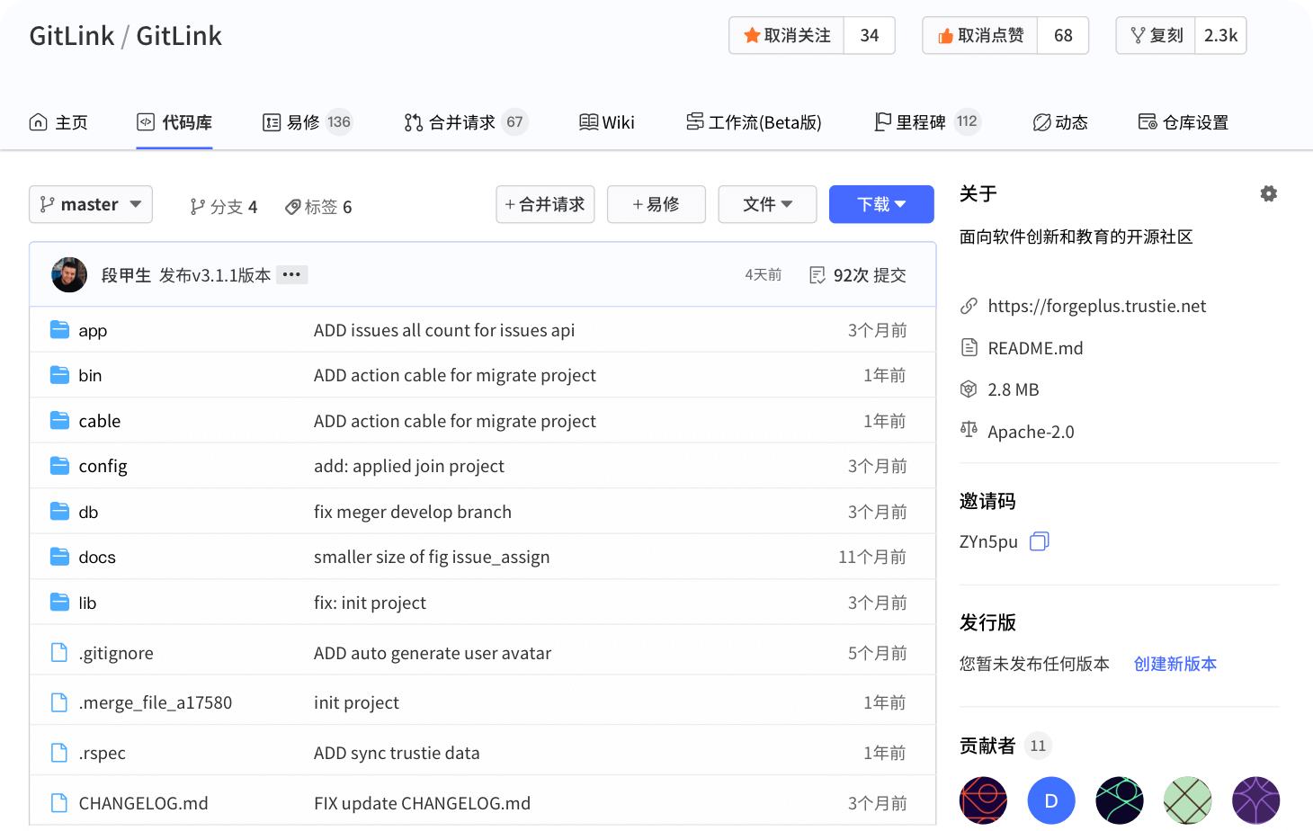Click the link icon beside forgeplus.trustie.net
1313x831 pixels.
969,306
